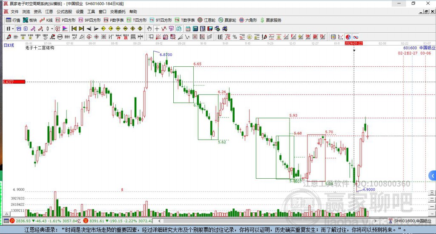Click the SH601600,中国铝业 status entry

coord(412,221)
